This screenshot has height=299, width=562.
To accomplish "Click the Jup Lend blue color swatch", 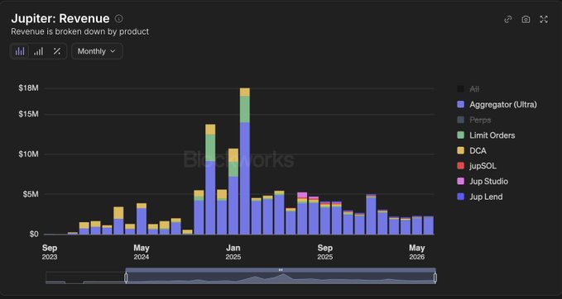I will click(461, 197).
